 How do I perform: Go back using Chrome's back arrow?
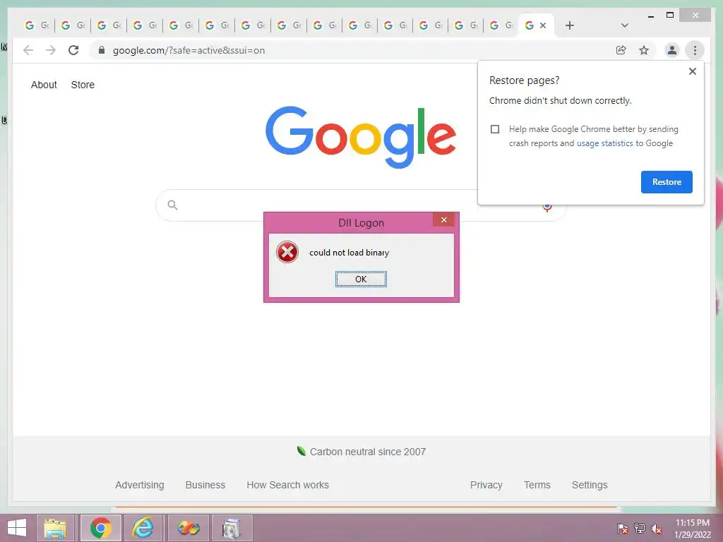pyautogui.click(x=28, y=50)
